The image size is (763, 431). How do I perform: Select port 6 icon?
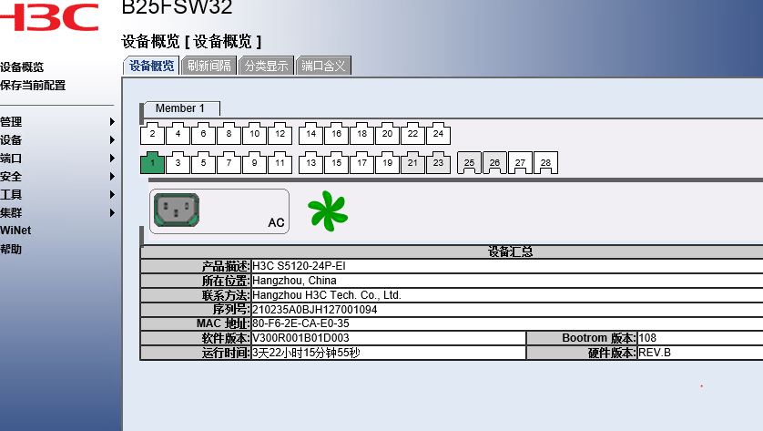pos(203,134)
